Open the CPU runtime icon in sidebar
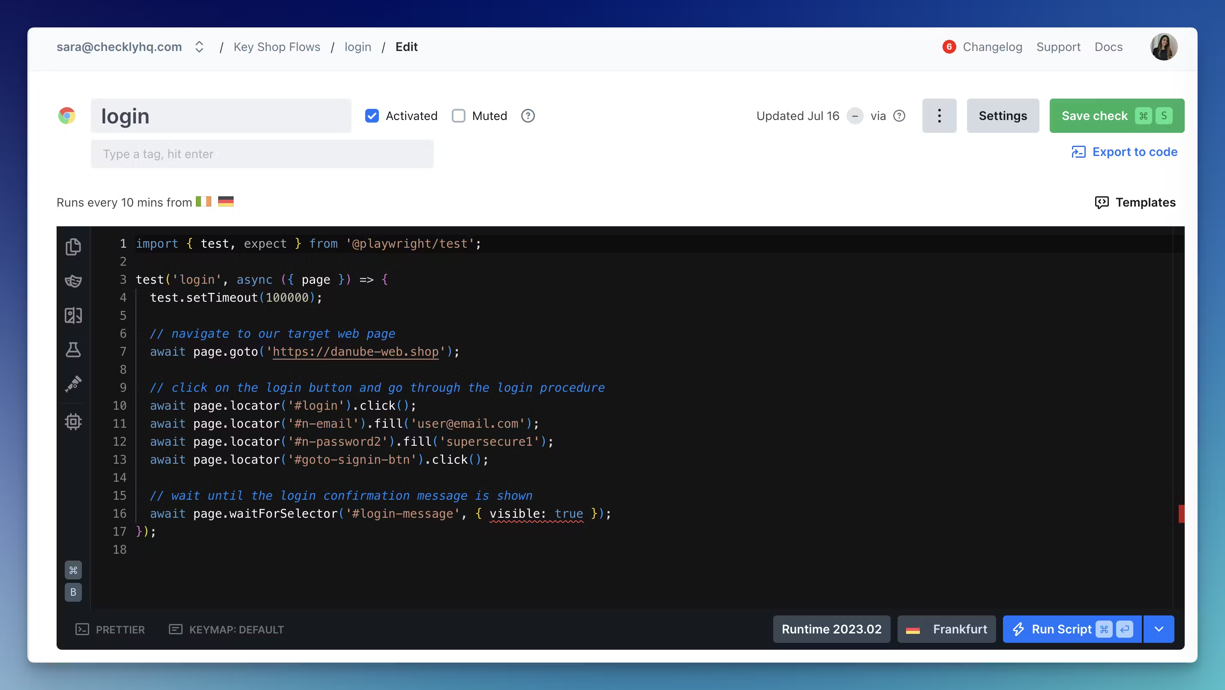Viewport: 1225px width, 690px height. click(73, 421)
